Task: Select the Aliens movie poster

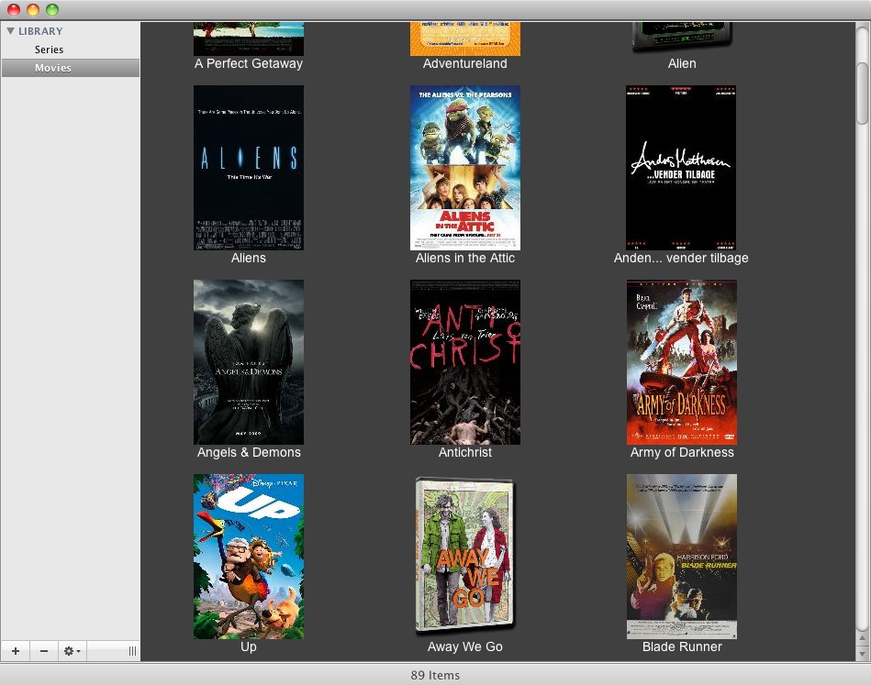Action: [x=249, y=168]
